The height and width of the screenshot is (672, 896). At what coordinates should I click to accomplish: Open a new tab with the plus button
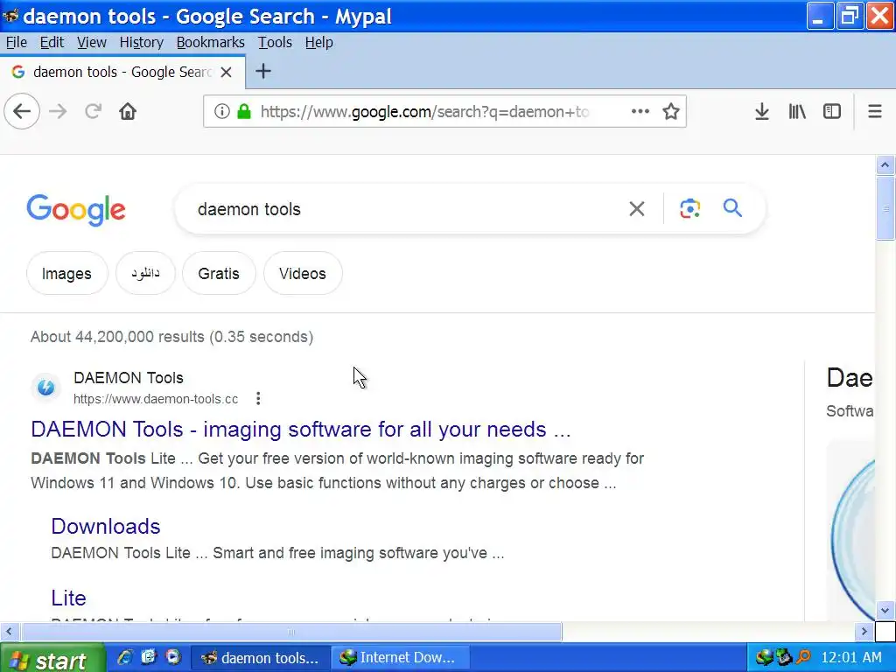click(262, 72)
